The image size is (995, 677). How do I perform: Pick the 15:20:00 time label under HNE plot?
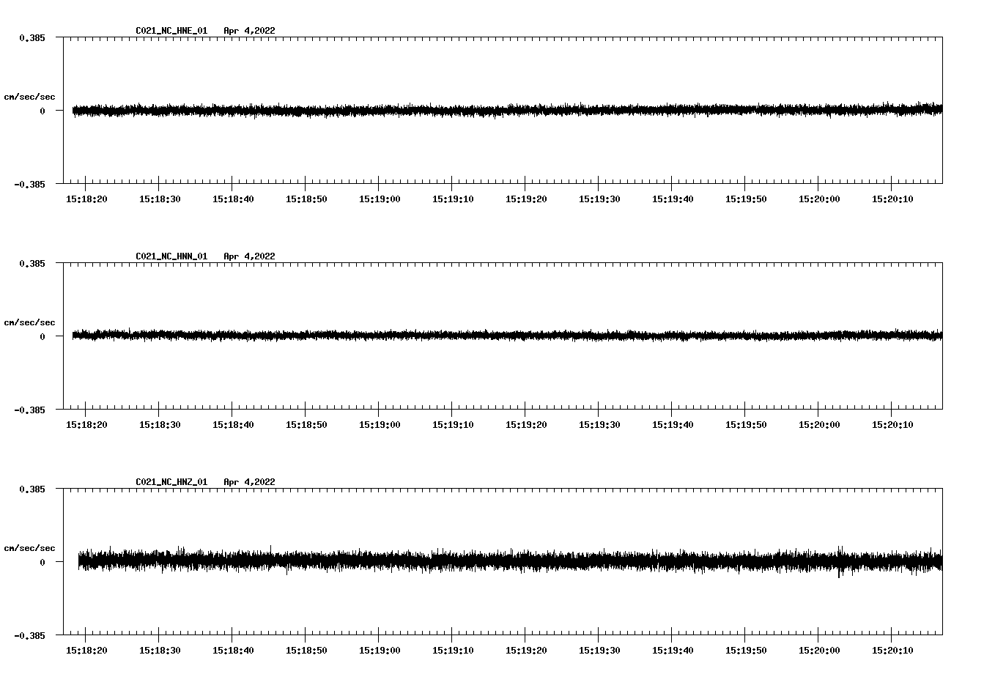click(x=819, y=199)
